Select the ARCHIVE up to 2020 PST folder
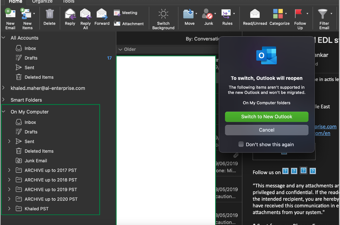This screenshot has width=340, height=225. 50,199
